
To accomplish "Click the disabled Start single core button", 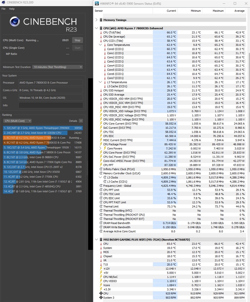I will point(77,48).
